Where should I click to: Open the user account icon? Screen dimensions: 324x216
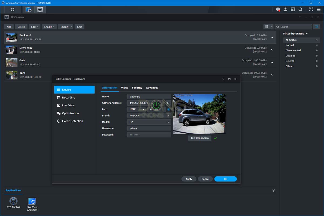point(286,9)
